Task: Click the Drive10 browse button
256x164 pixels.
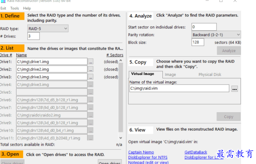Action: [91, 130]
